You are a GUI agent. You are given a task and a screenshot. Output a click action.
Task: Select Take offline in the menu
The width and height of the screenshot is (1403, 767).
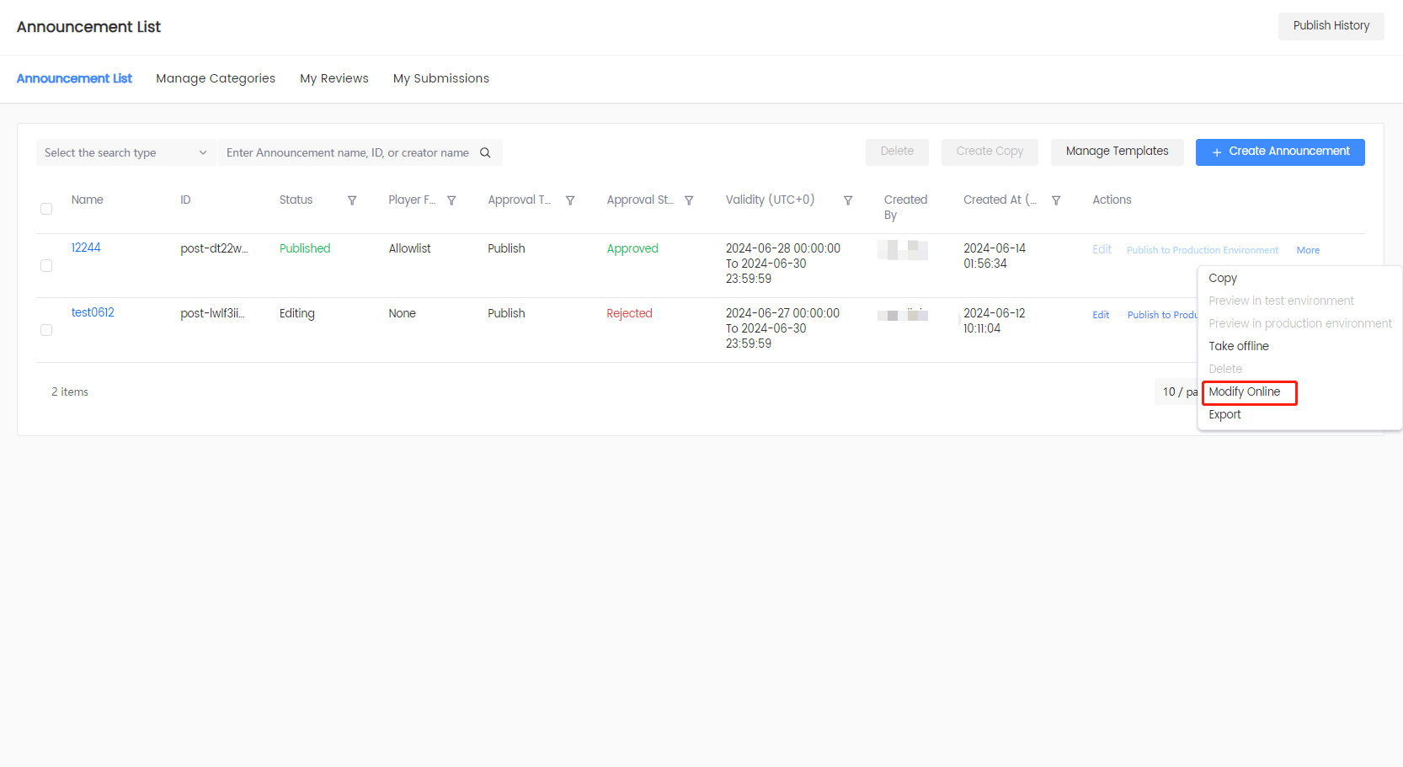pos(1238,346)
